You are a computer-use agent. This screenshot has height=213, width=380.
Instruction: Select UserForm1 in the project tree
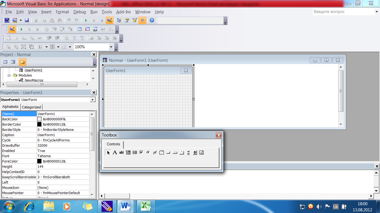pyautogui.click(x=33, y=70)
